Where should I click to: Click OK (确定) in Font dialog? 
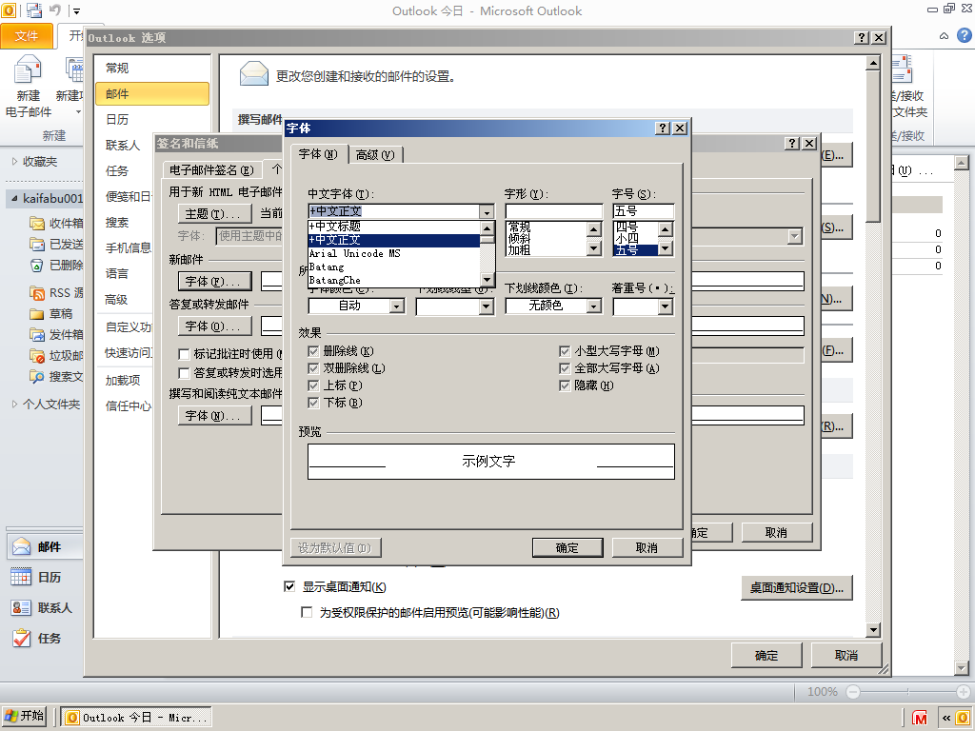[x=567, y=547]
